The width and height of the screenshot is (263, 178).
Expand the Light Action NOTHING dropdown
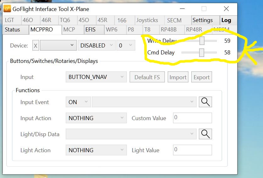96,150
